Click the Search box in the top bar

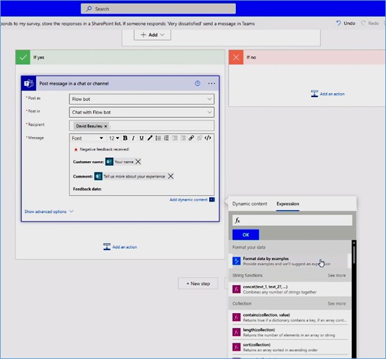159,9
